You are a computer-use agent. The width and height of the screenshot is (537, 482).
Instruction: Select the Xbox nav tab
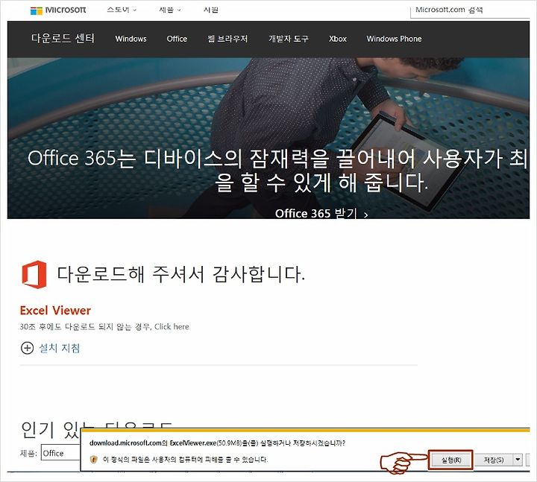click(338, 39)
